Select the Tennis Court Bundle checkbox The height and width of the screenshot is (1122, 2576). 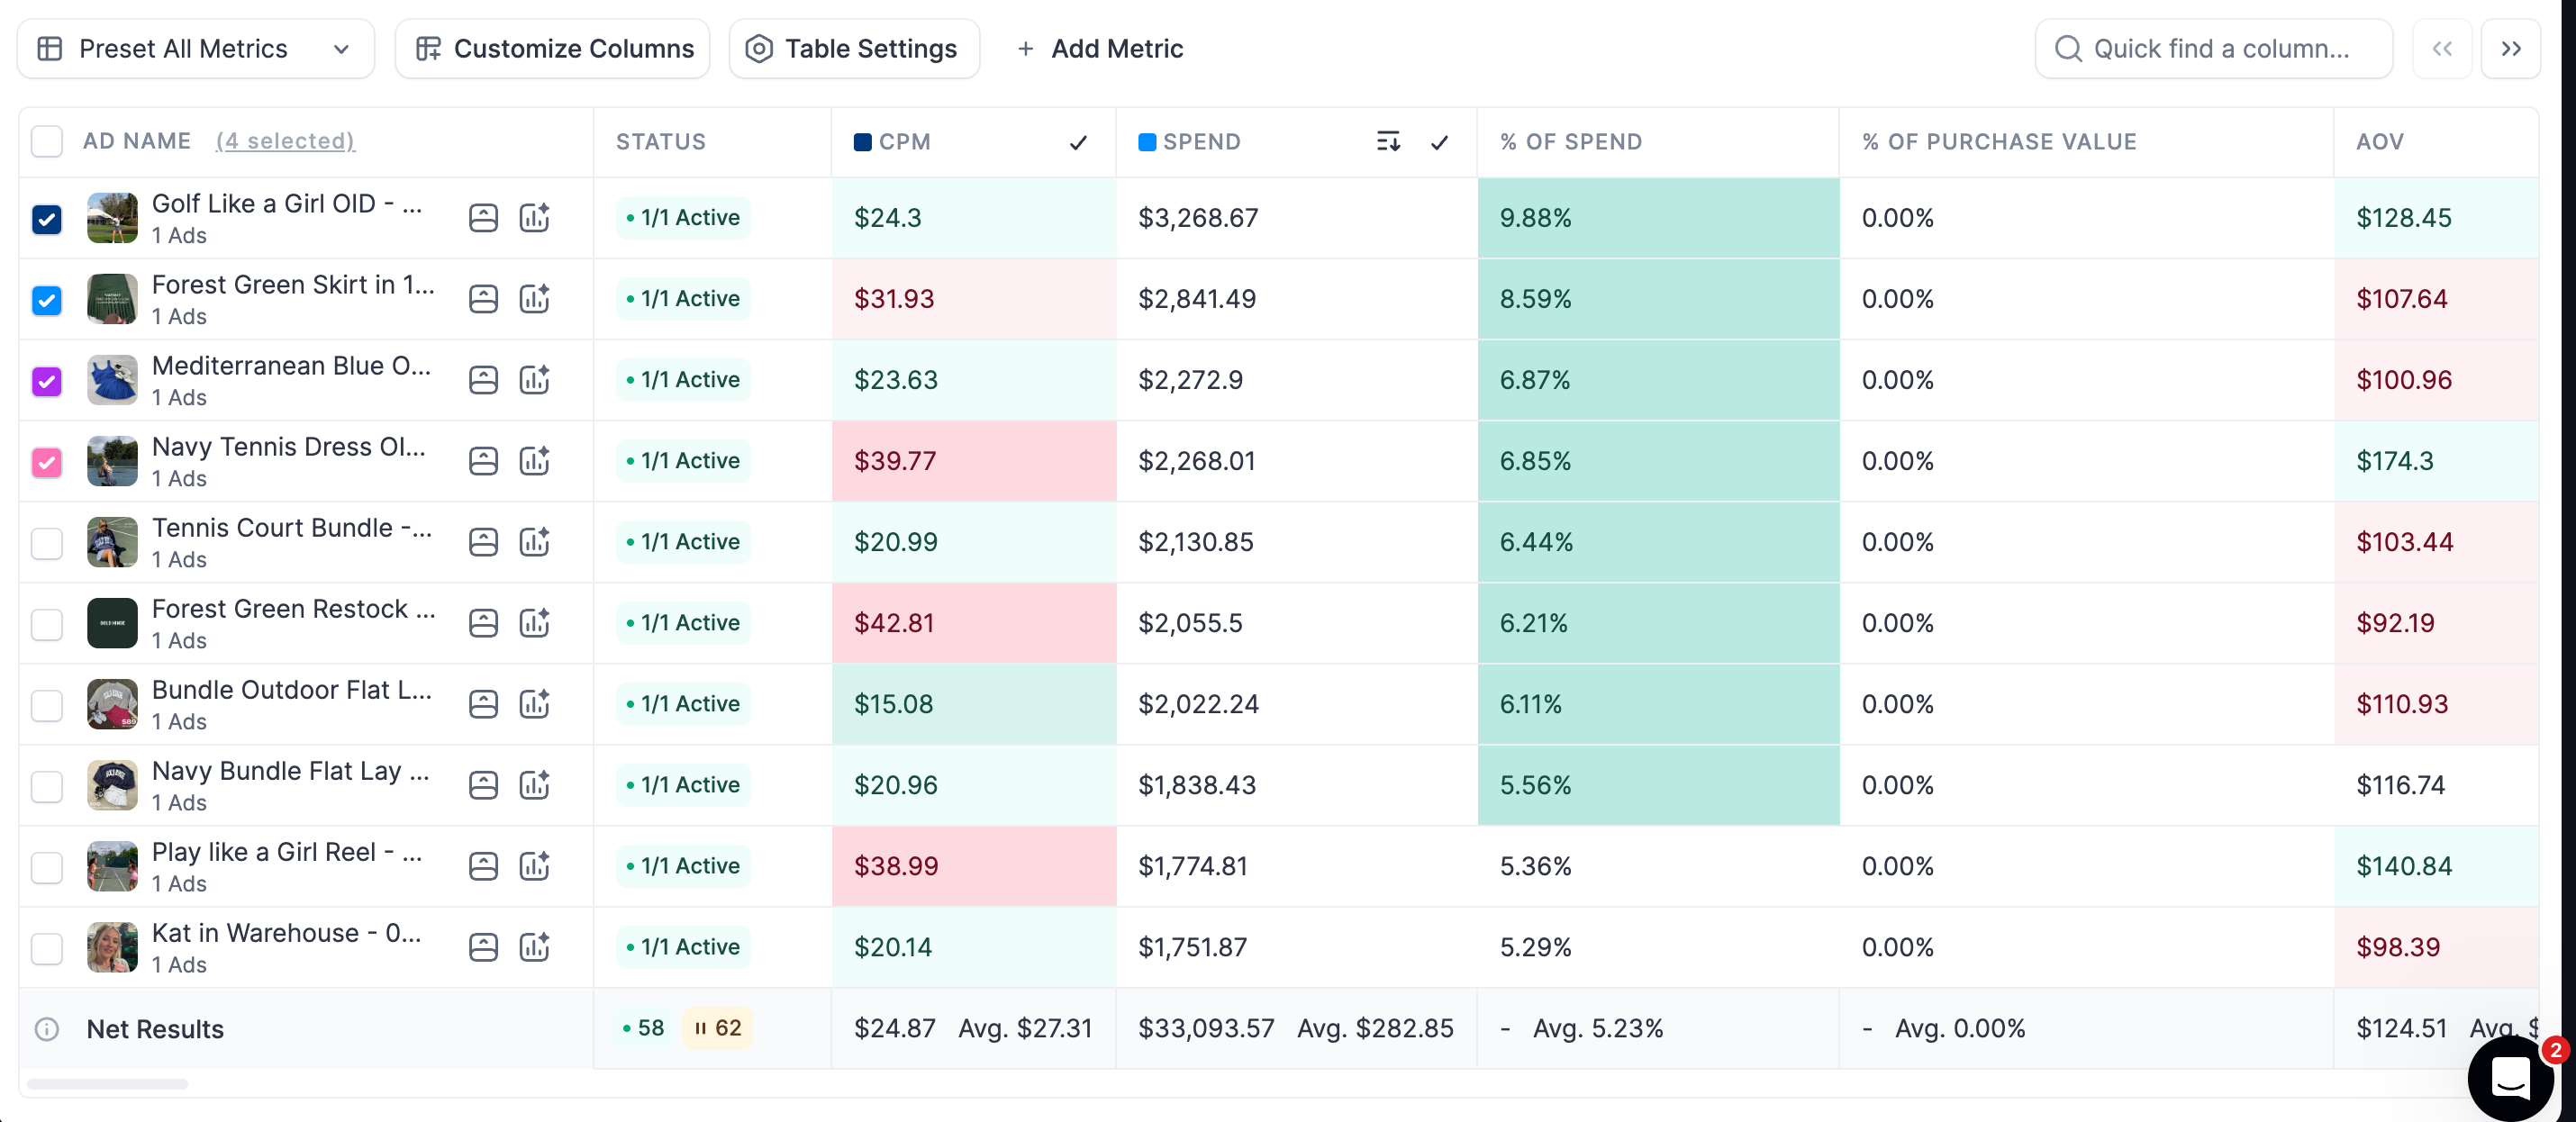[x=47, y=542]
